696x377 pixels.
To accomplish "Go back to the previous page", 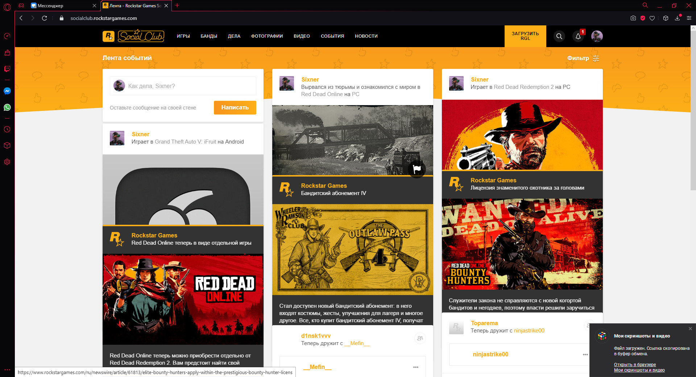I will point(21,18).
